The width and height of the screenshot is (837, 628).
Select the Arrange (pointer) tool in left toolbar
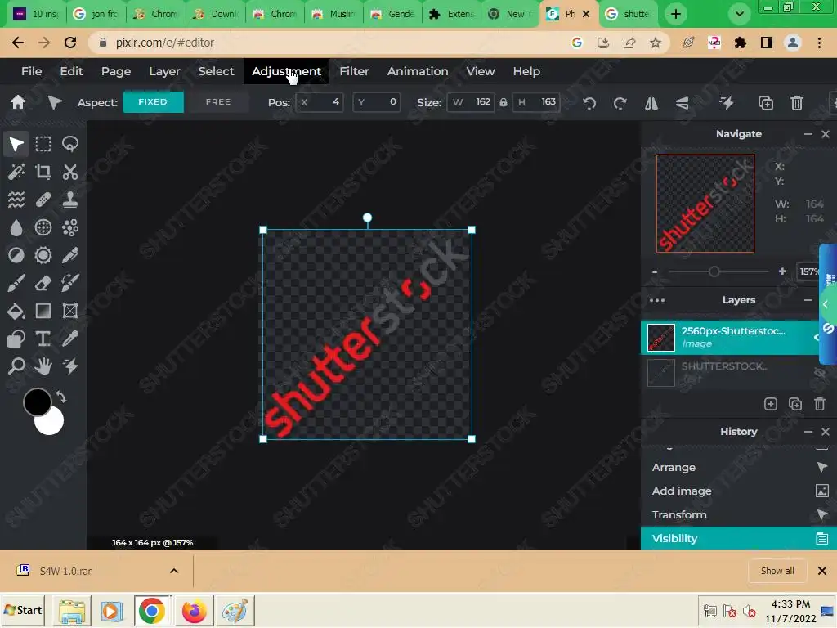[16, 144]
